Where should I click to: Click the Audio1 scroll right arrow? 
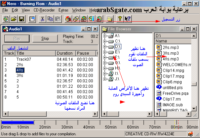95,114
